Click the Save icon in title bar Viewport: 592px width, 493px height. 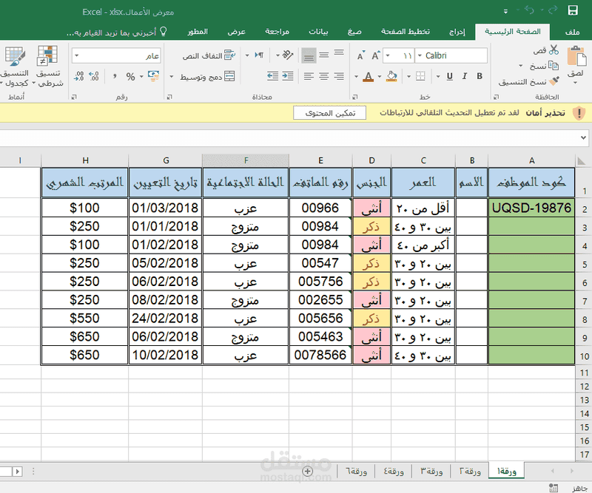[572, 10]
